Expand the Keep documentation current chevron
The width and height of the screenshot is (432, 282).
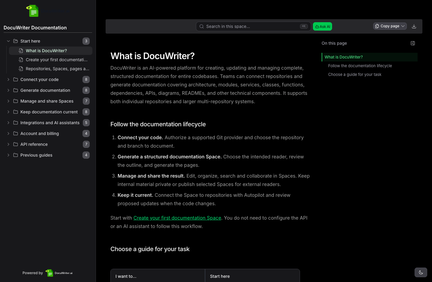[x=8, y=112]
